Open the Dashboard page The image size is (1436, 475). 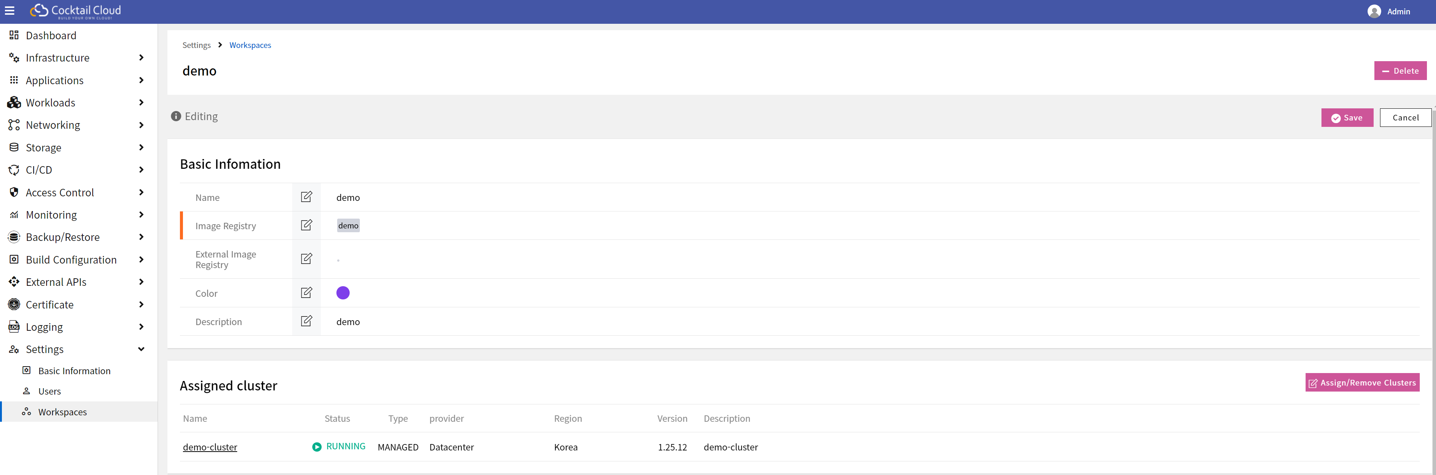51,35
